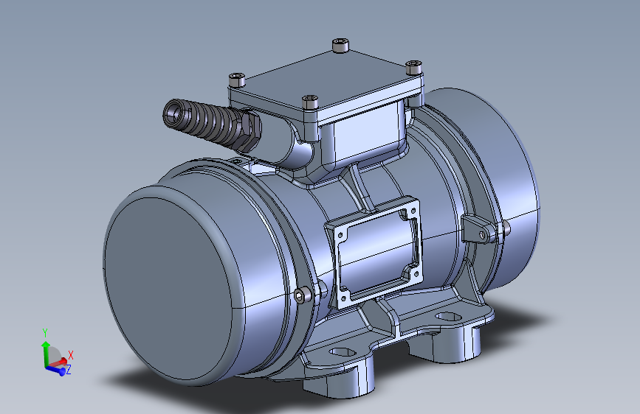Select the slotted hole in front mounting foot

[x=342, y=351]
